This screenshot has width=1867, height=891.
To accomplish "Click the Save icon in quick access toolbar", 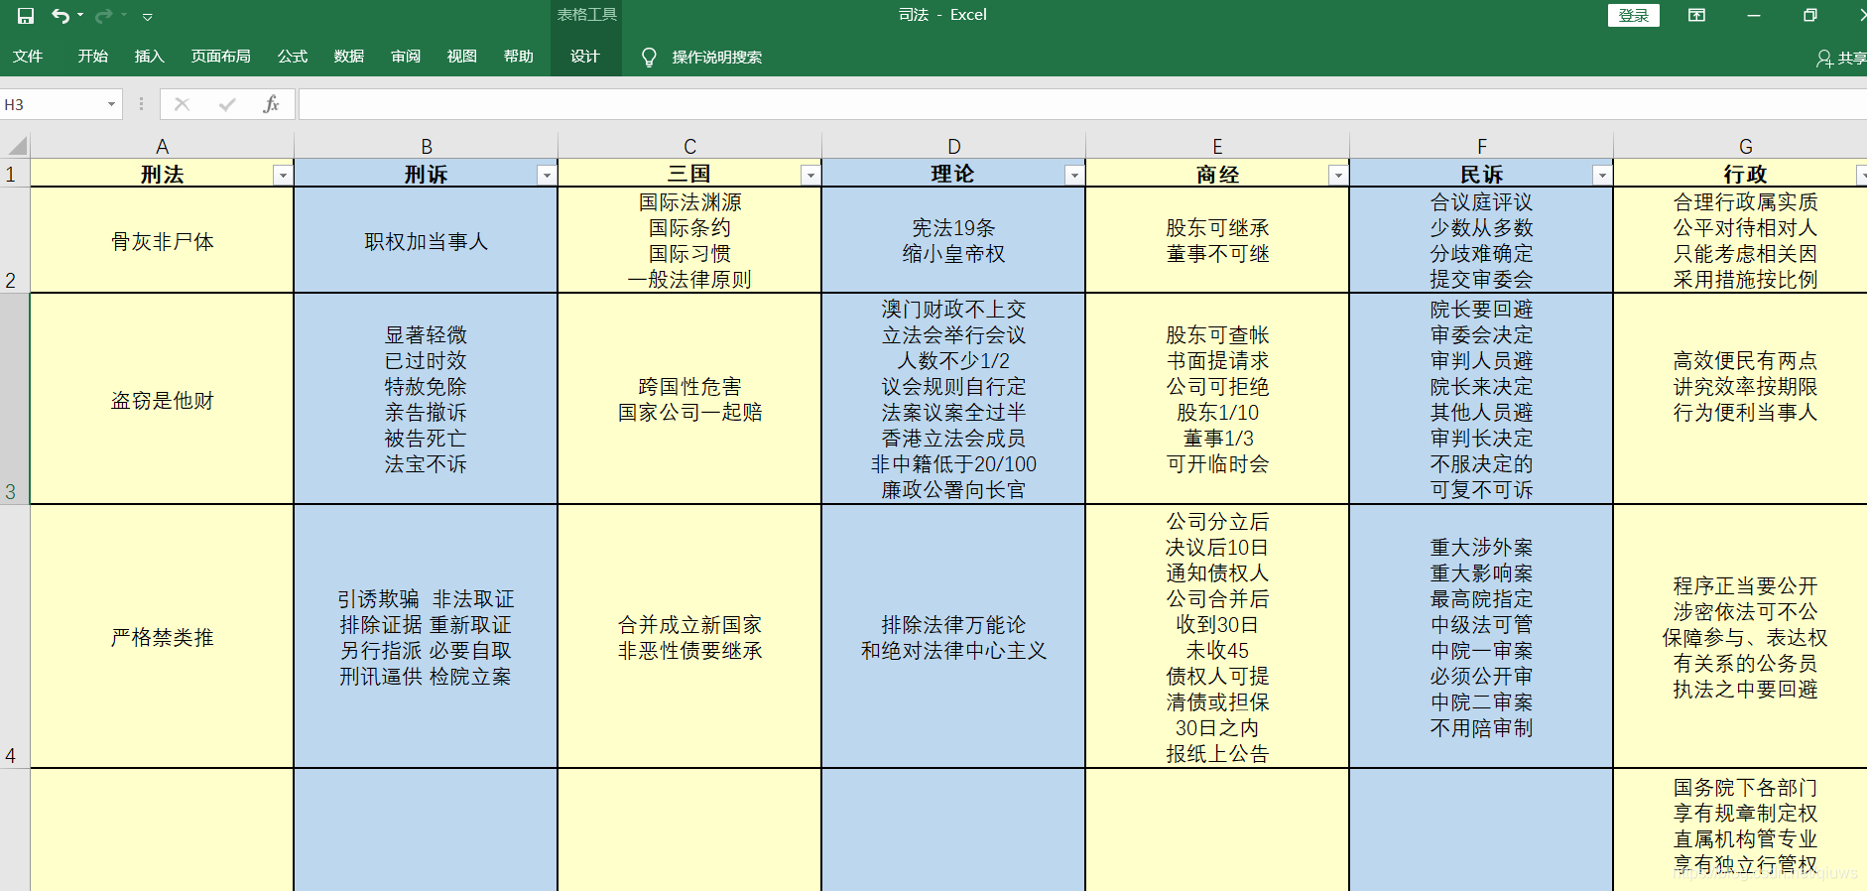I will (26, 16).
